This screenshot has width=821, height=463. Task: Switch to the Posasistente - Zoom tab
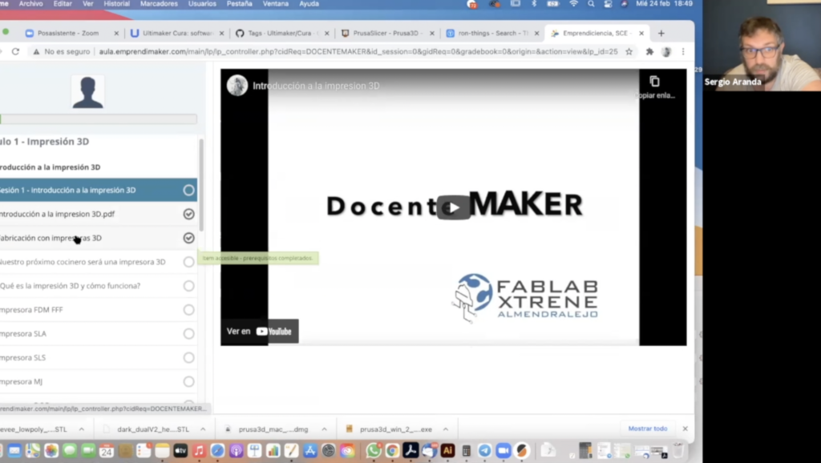click(68, 33)
